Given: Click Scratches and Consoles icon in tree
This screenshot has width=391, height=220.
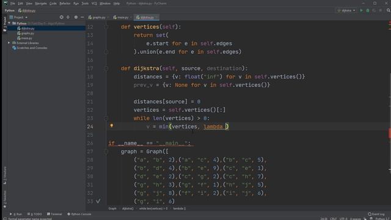Looking at the screenshot, I should tap(14, 48).
